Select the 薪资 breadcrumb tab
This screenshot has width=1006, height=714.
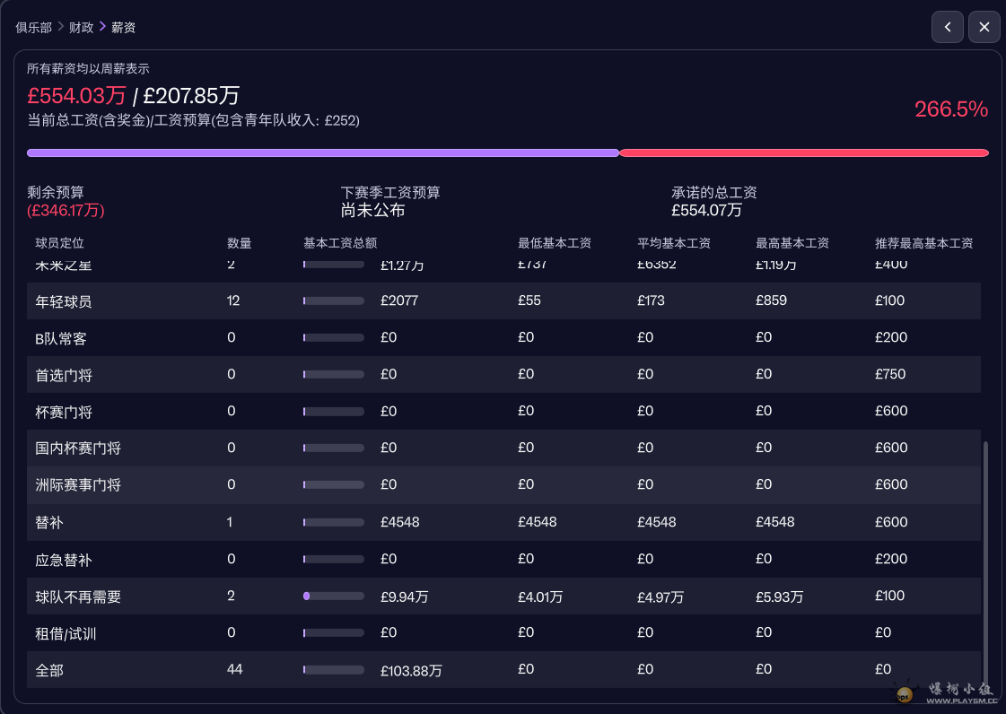click(x=121, y=27)
